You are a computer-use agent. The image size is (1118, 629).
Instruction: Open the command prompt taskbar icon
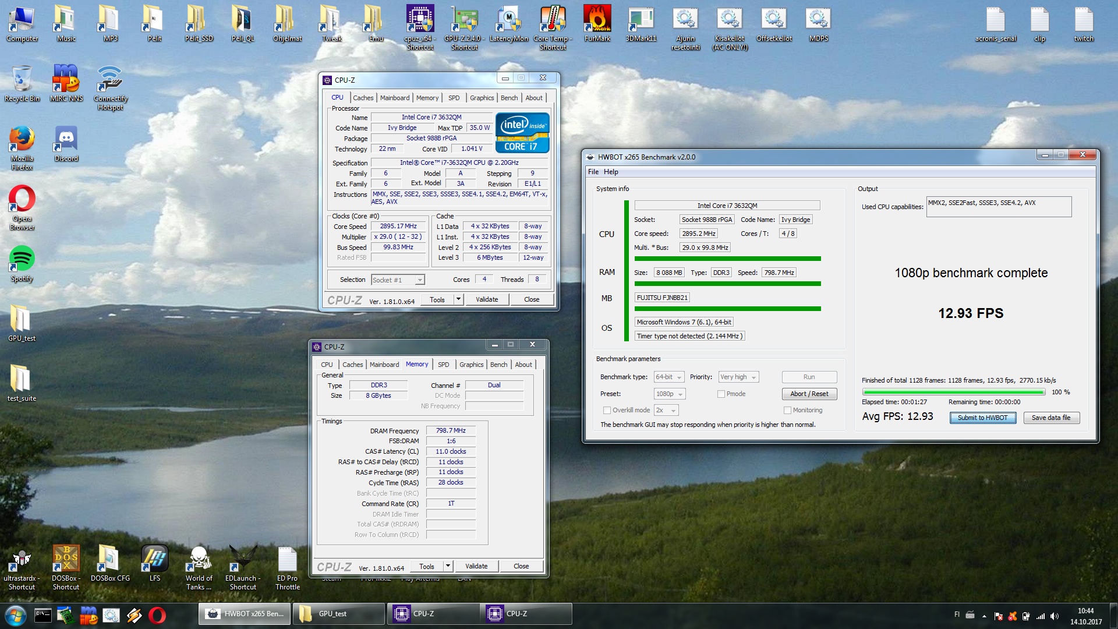coord(43,615)
